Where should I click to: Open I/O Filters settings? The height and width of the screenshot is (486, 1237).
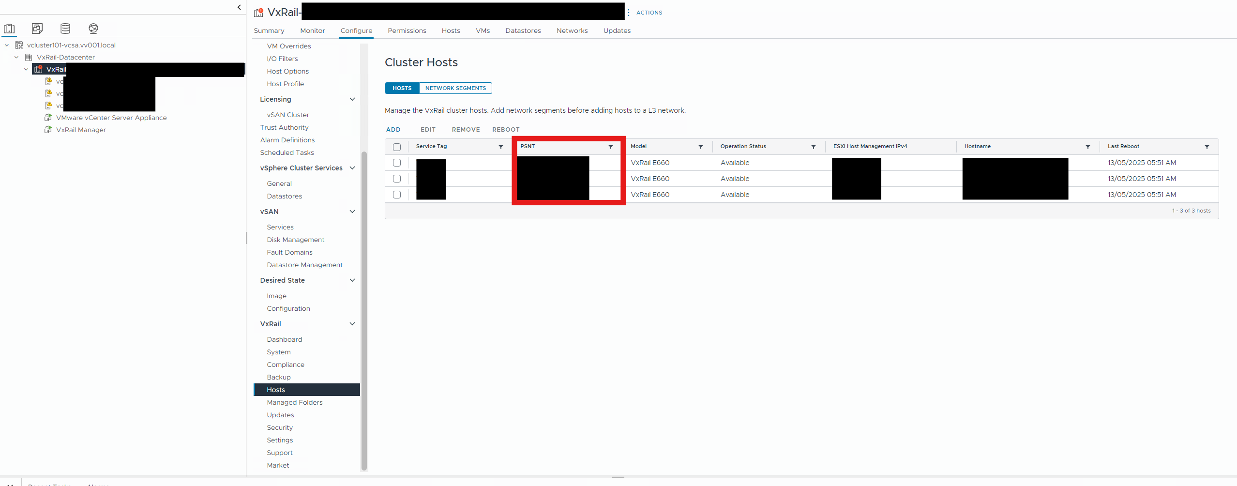(283, 59)
